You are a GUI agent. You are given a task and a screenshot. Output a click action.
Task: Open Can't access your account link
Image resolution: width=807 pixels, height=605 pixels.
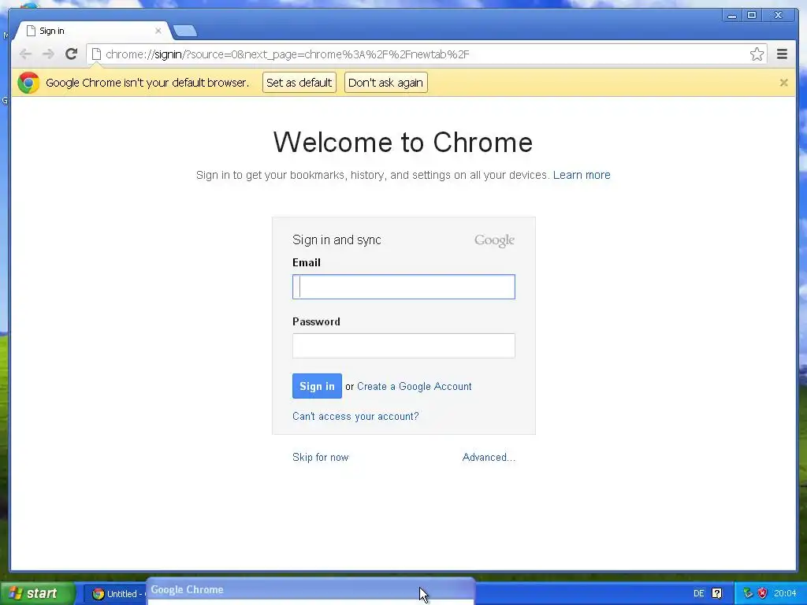tap(355, 416)
